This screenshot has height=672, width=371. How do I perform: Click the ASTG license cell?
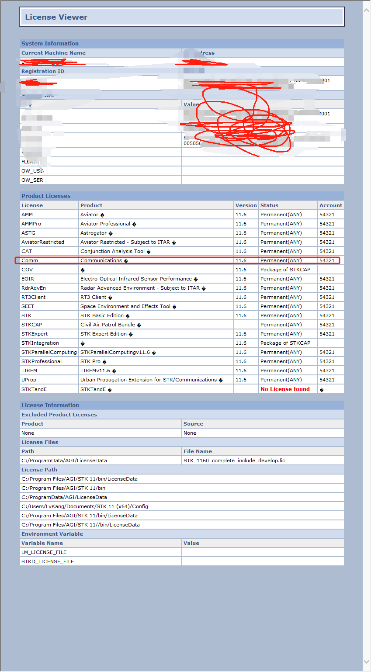[x=49, y=233]
